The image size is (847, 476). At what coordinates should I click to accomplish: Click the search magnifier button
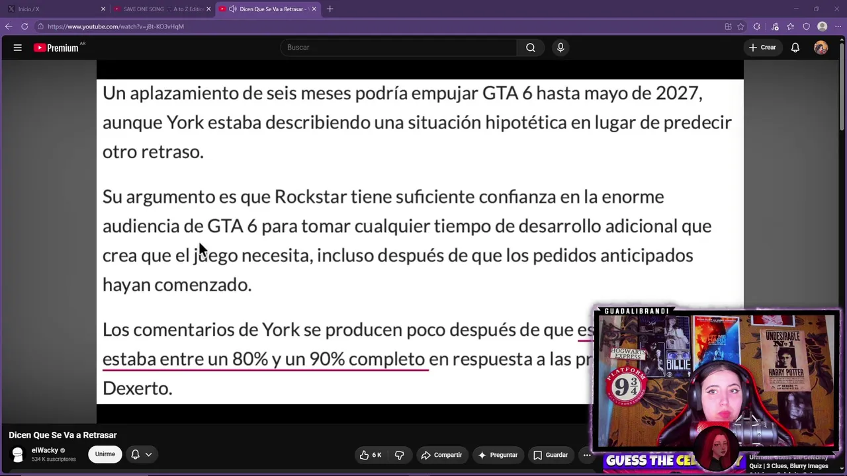tap(531, 48)
